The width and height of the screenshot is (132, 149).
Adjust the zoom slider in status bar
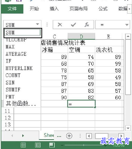pyautogui.click(x=84, y=145)
